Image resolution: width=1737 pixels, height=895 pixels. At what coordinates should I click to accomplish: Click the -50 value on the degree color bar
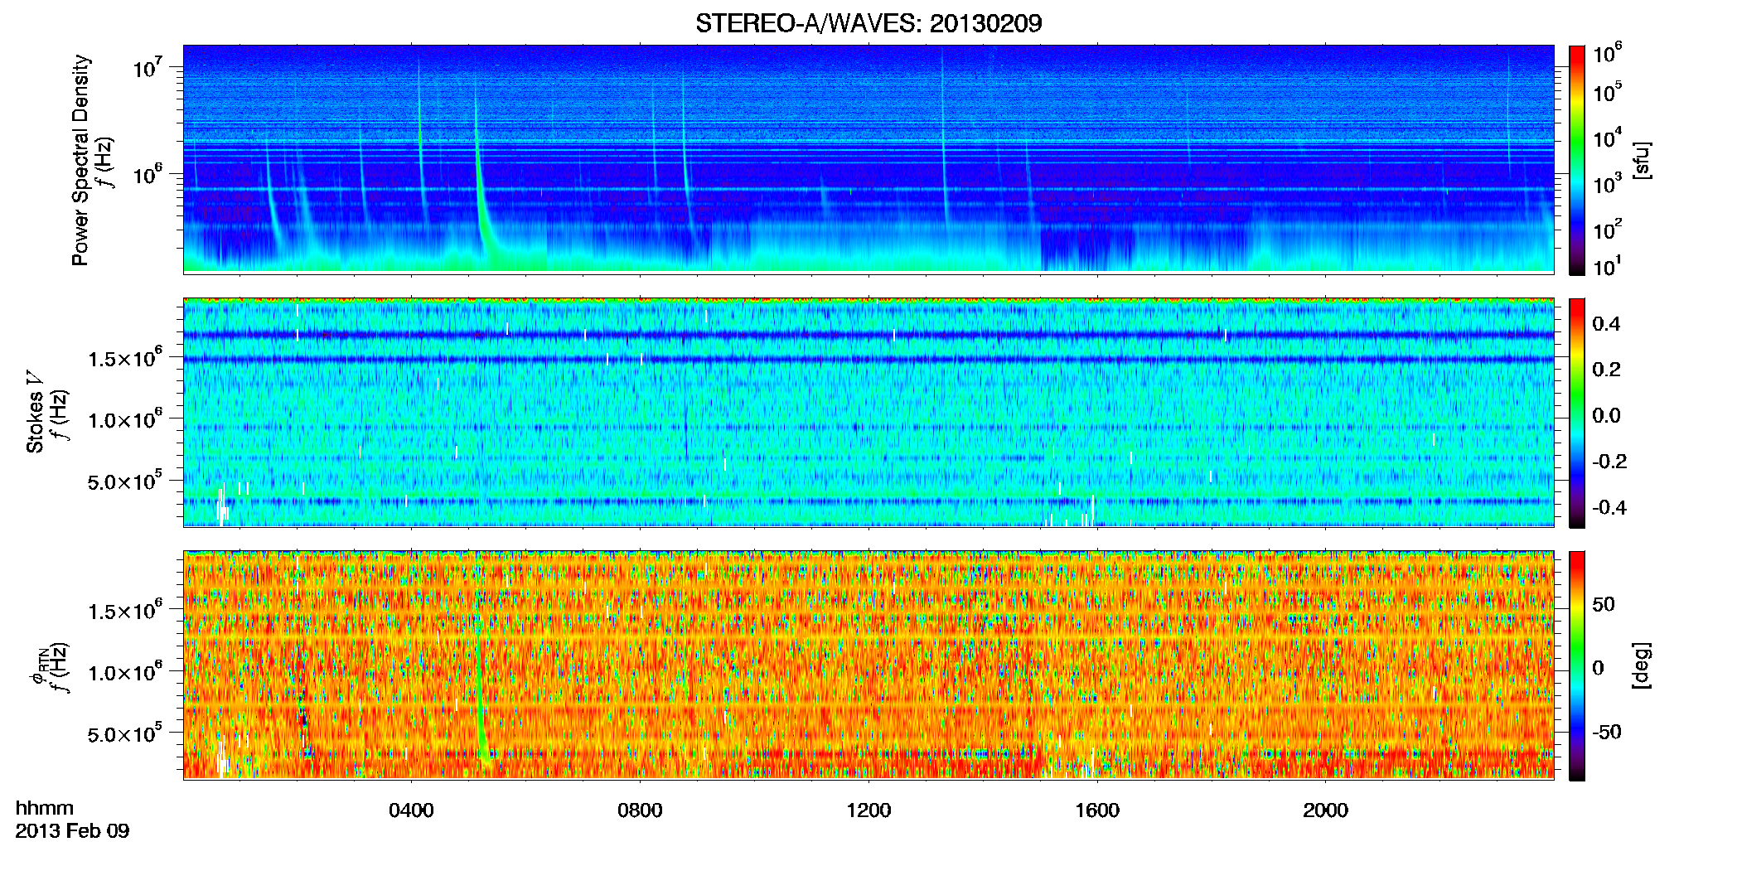(x=1605, y=733)
